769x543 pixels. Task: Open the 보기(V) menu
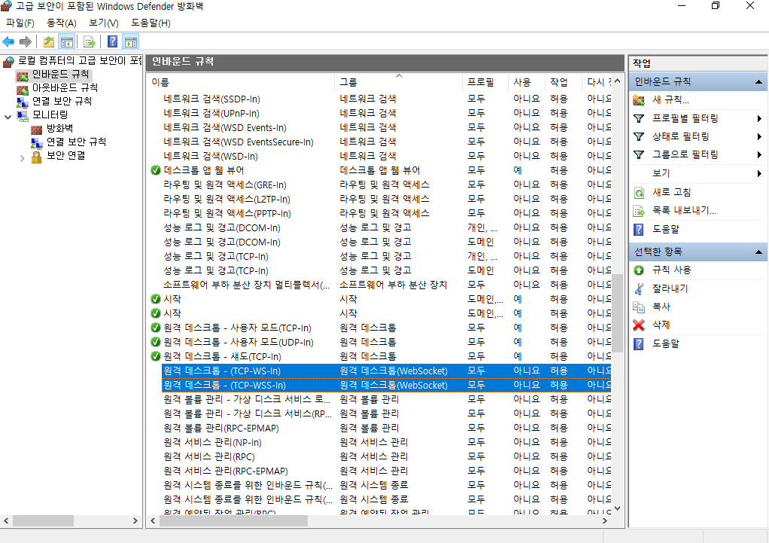coord(104,23)
